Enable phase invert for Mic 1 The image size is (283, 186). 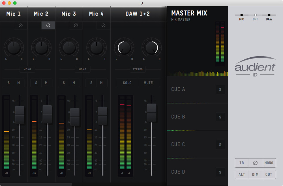click(21, 25)
